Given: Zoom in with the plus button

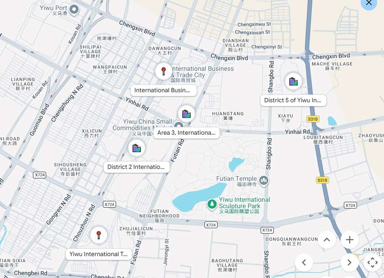Looking at the screenshot, I should point(349,240).
